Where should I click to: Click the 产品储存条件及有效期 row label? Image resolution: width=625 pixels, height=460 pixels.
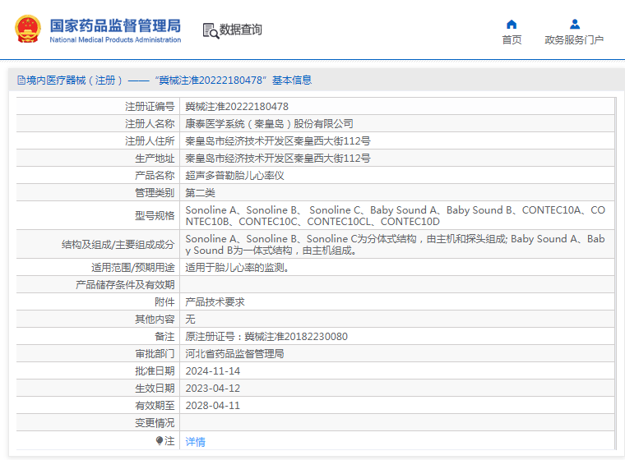(125, 285)
